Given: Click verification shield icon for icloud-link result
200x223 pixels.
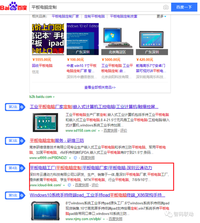Looking at the screenshot, I should 69,185.
